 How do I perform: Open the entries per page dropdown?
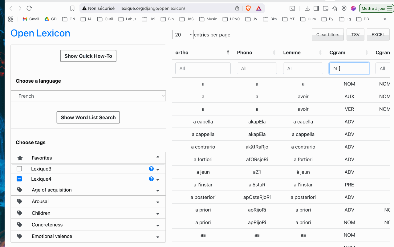coord(183,35)
